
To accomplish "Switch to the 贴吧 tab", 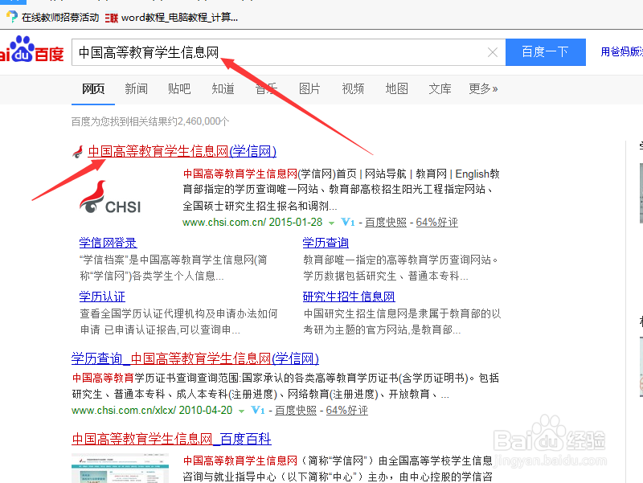I will (179, 88).
